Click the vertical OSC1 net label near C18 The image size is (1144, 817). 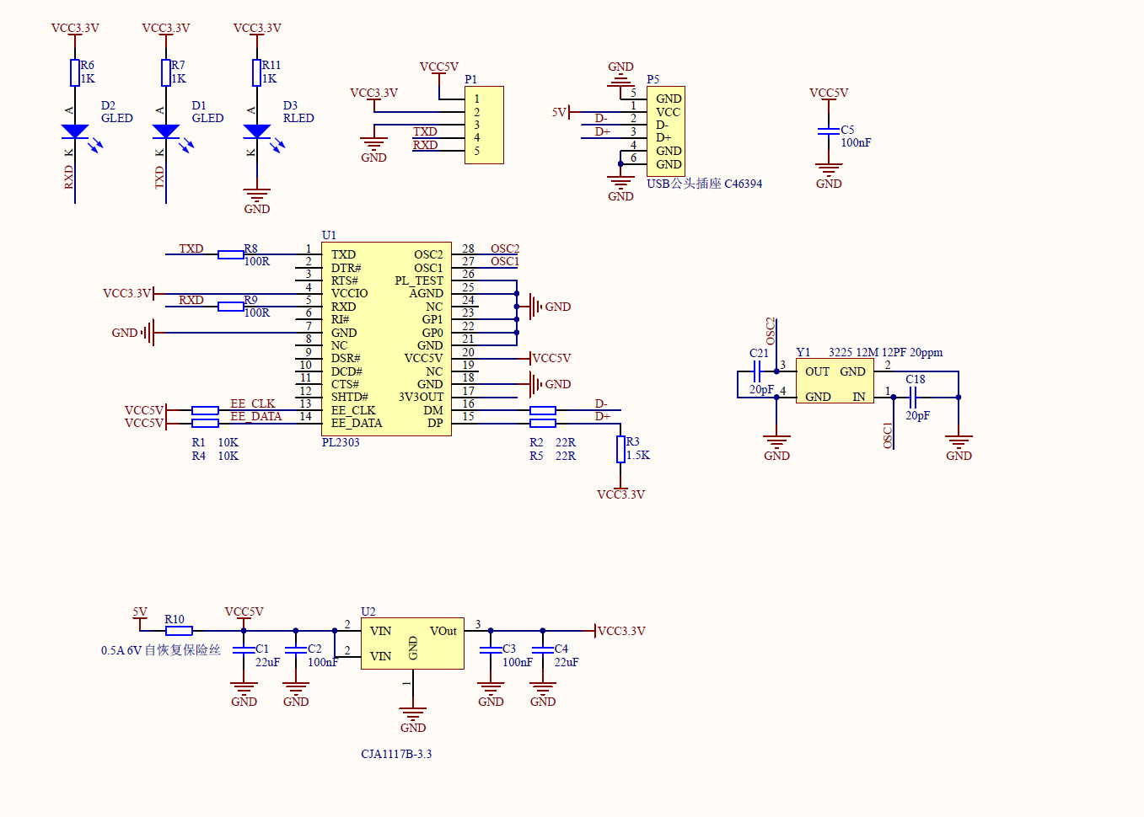pos(887,435)
